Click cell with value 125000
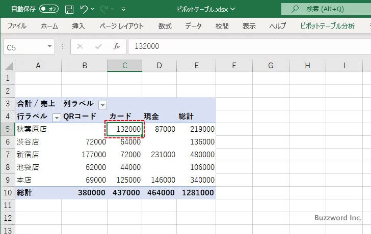 (125, 180)
